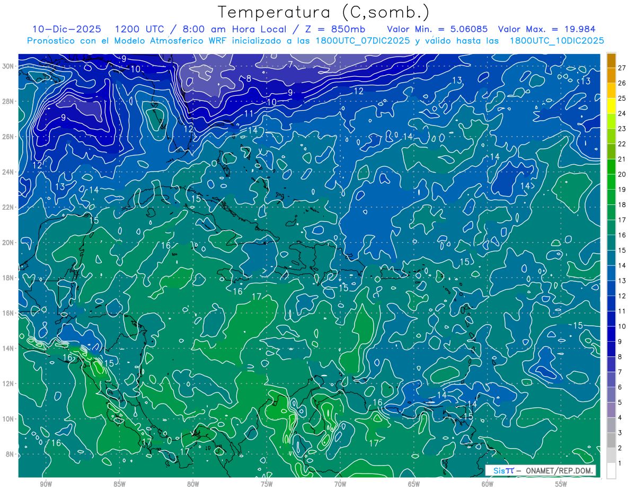This screenshot has height=491, width=636.
Task: Click the contour label "8" on the map
Action: (x=249, y=79)
